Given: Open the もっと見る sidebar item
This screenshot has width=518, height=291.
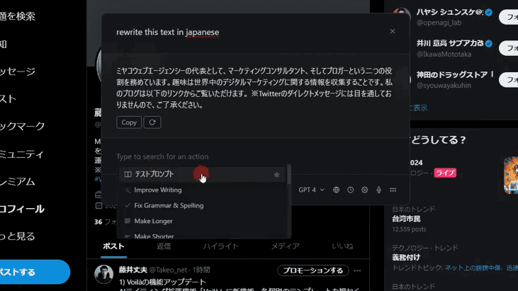Looking at the screenshot, I should tap(18, 236).
